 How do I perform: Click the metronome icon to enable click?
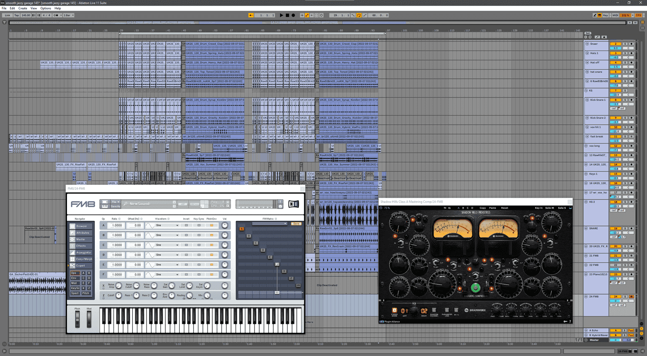pos(55,15)
